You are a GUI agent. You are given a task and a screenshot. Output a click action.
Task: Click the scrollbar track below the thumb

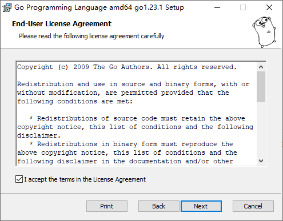tap(261, 130)
